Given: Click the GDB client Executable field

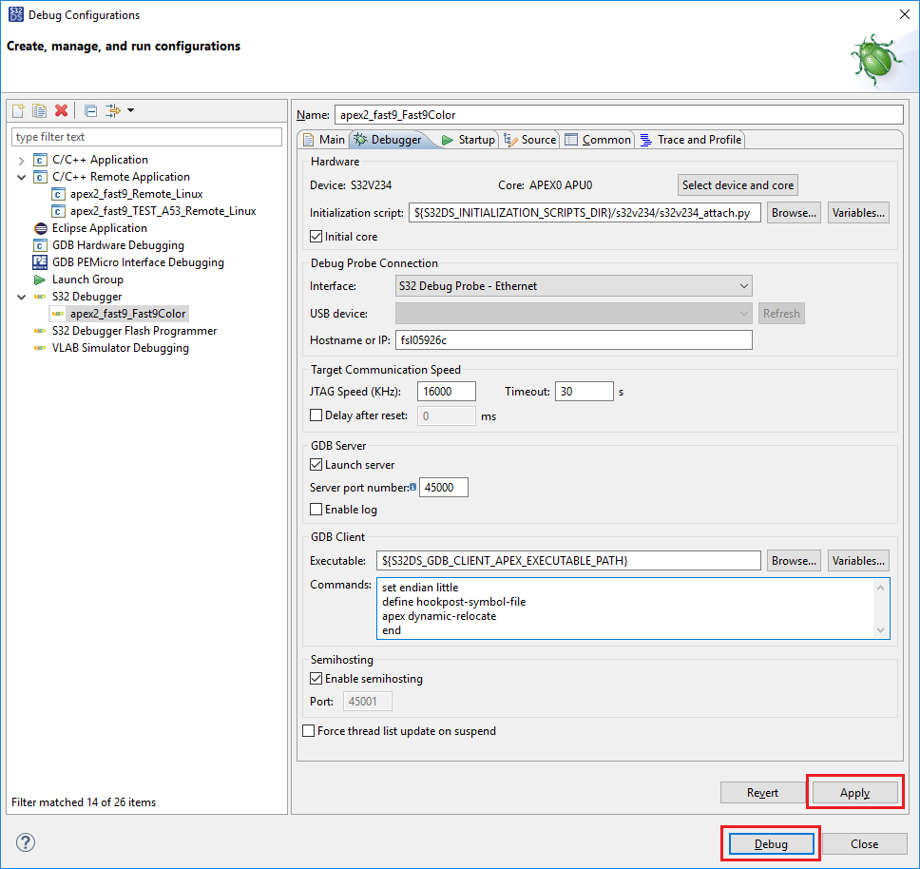Looking at the screenshot, I should coord(568,561).
